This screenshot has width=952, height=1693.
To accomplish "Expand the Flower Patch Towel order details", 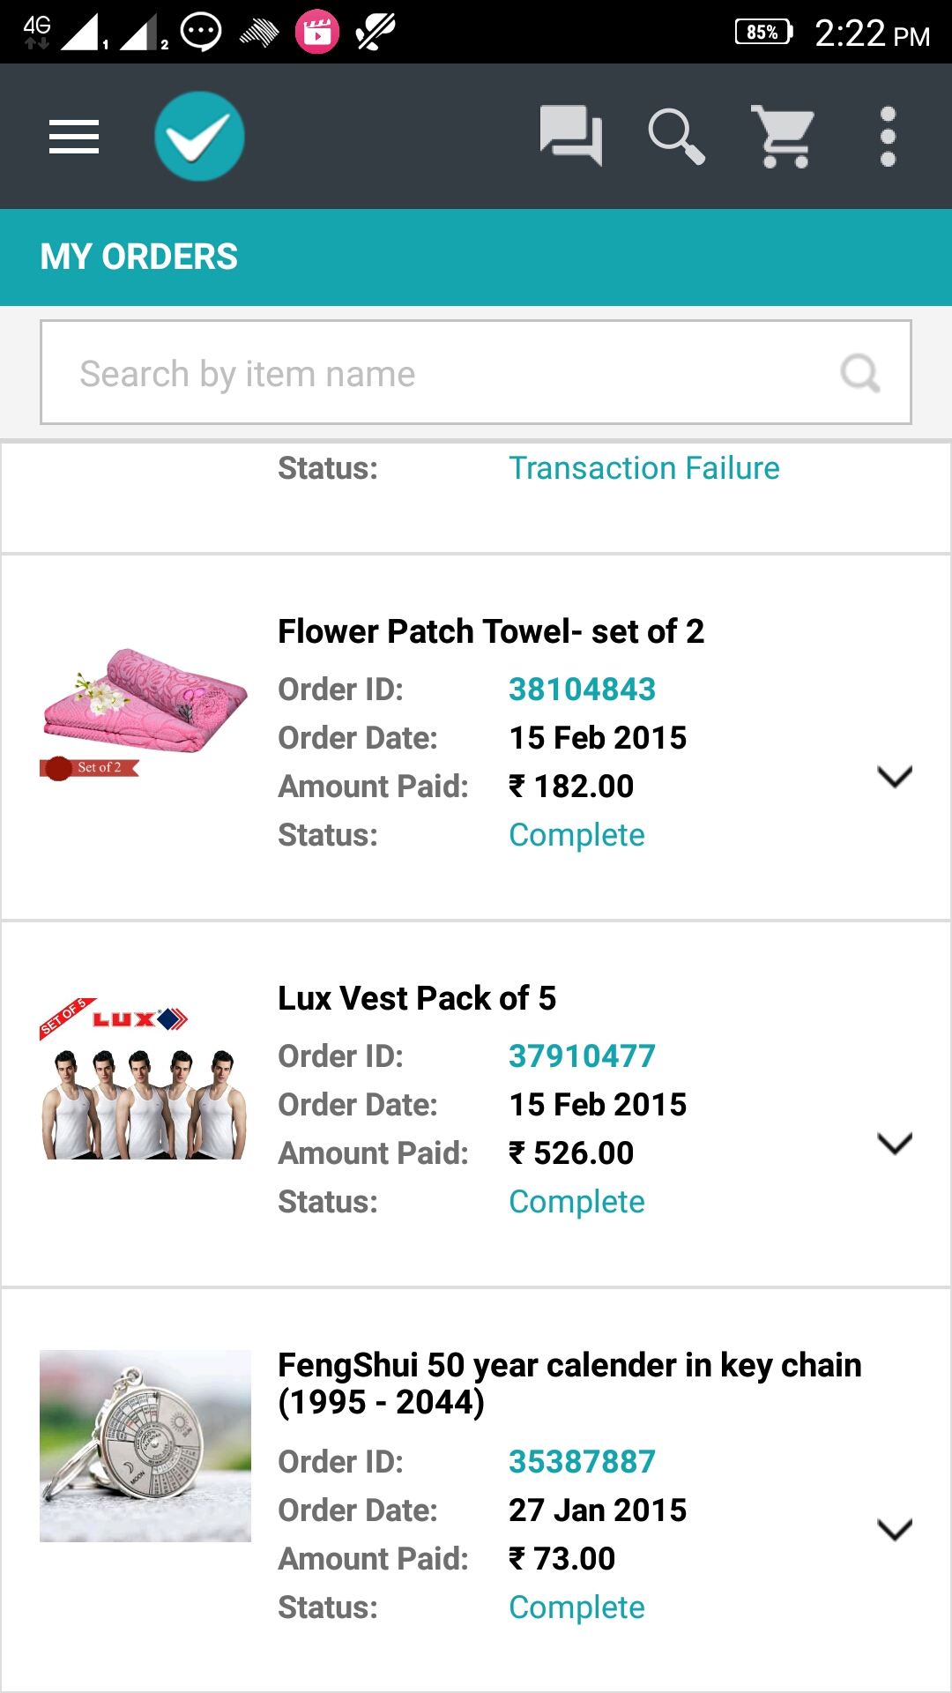I will 894,777.
